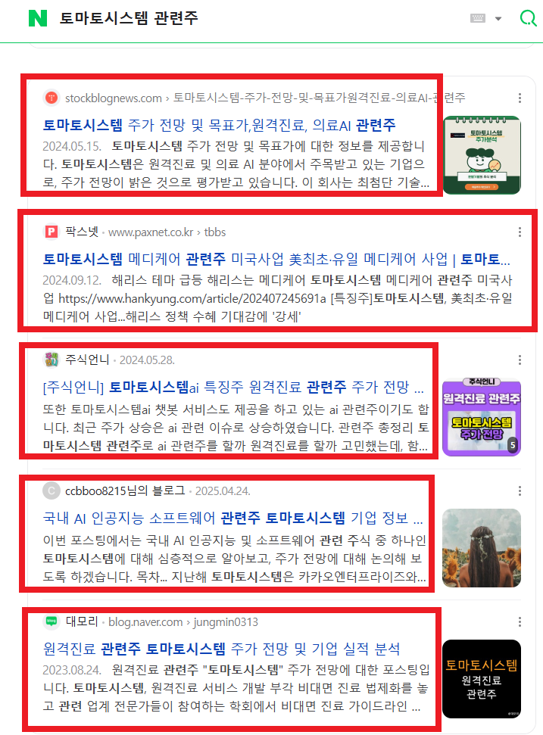Click the purple 원격진료 관련주 thumbnail
This screenshot has width=543, height=735.
pos(482,417)
